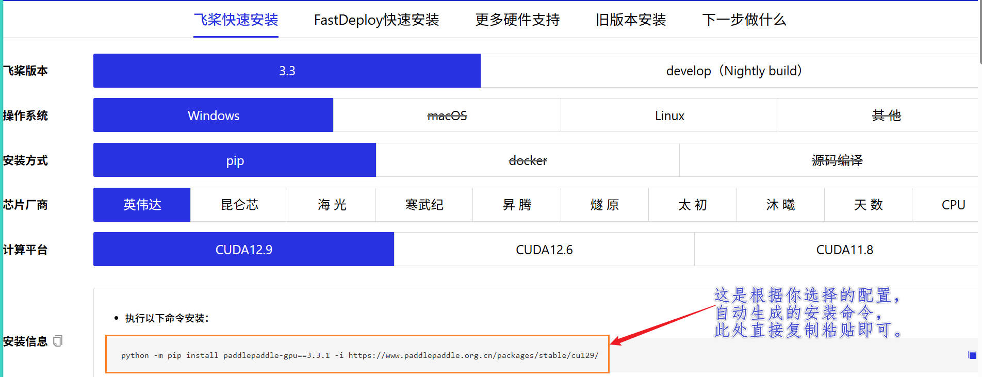
Task: Choose CUDA12.6 compute platform
Action: [544, 250]
